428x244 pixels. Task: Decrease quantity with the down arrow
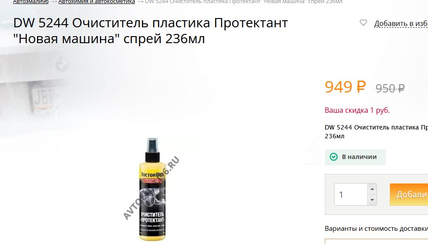(372, 200)
